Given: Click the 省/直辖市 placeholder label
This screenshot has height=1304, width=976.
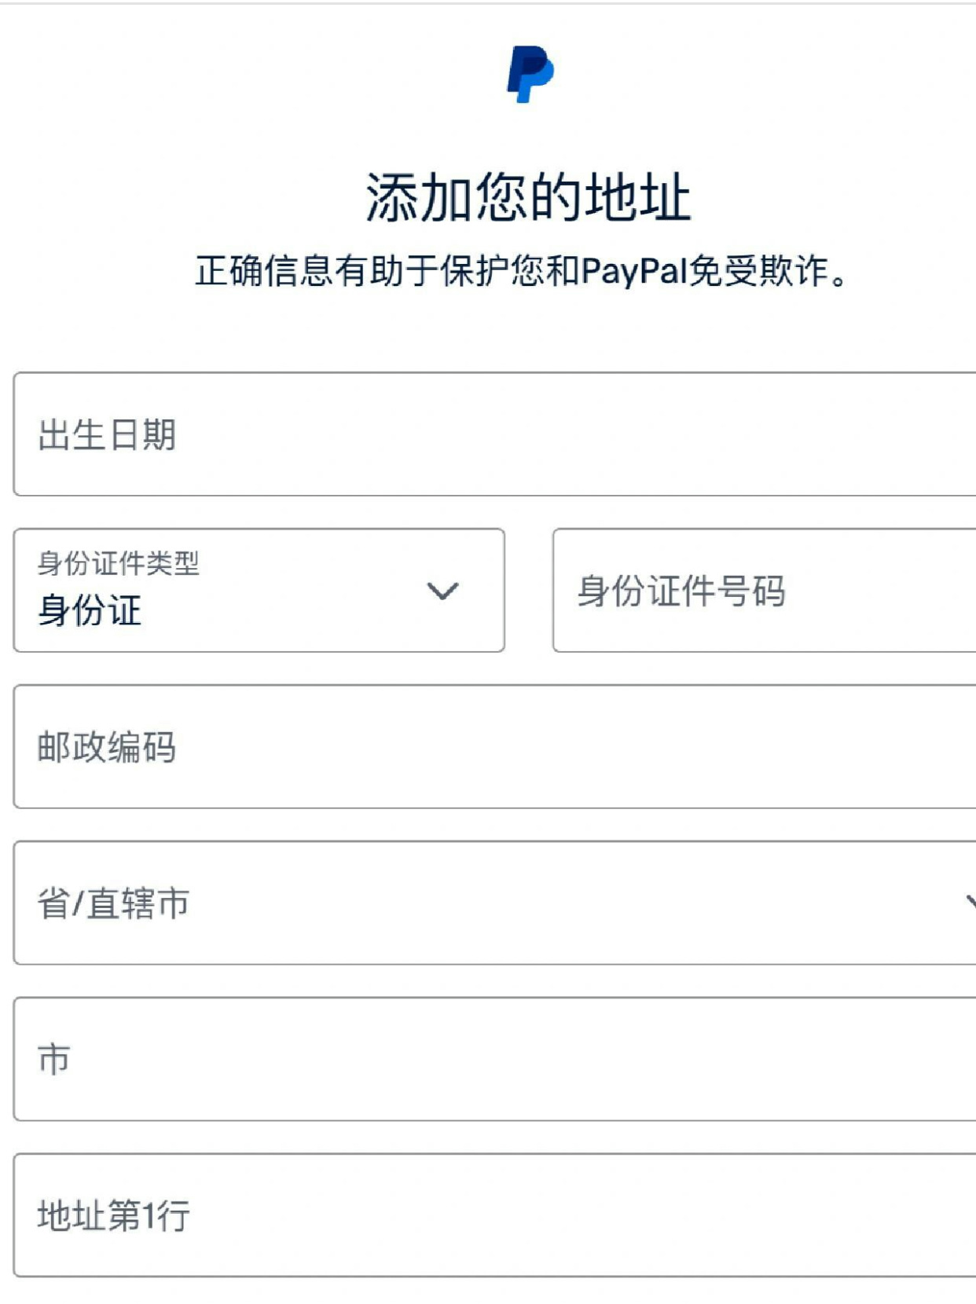Looking at the screenshot, I should [113, 903].
